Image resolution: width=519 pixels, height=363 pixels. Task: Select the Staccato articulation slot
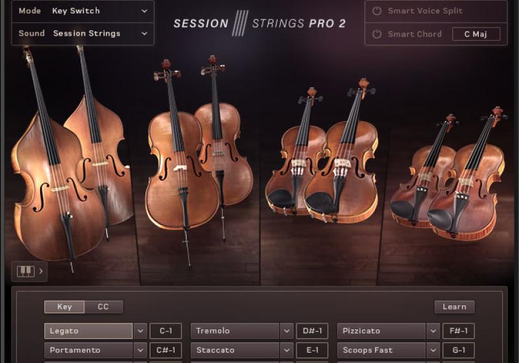(x=235, y=350)
